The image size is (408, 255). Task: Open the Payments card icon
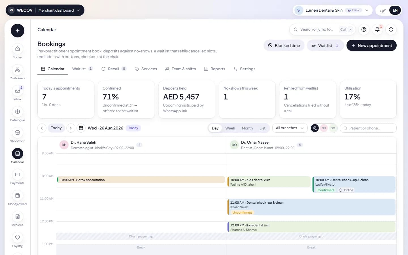pos(17,175)
